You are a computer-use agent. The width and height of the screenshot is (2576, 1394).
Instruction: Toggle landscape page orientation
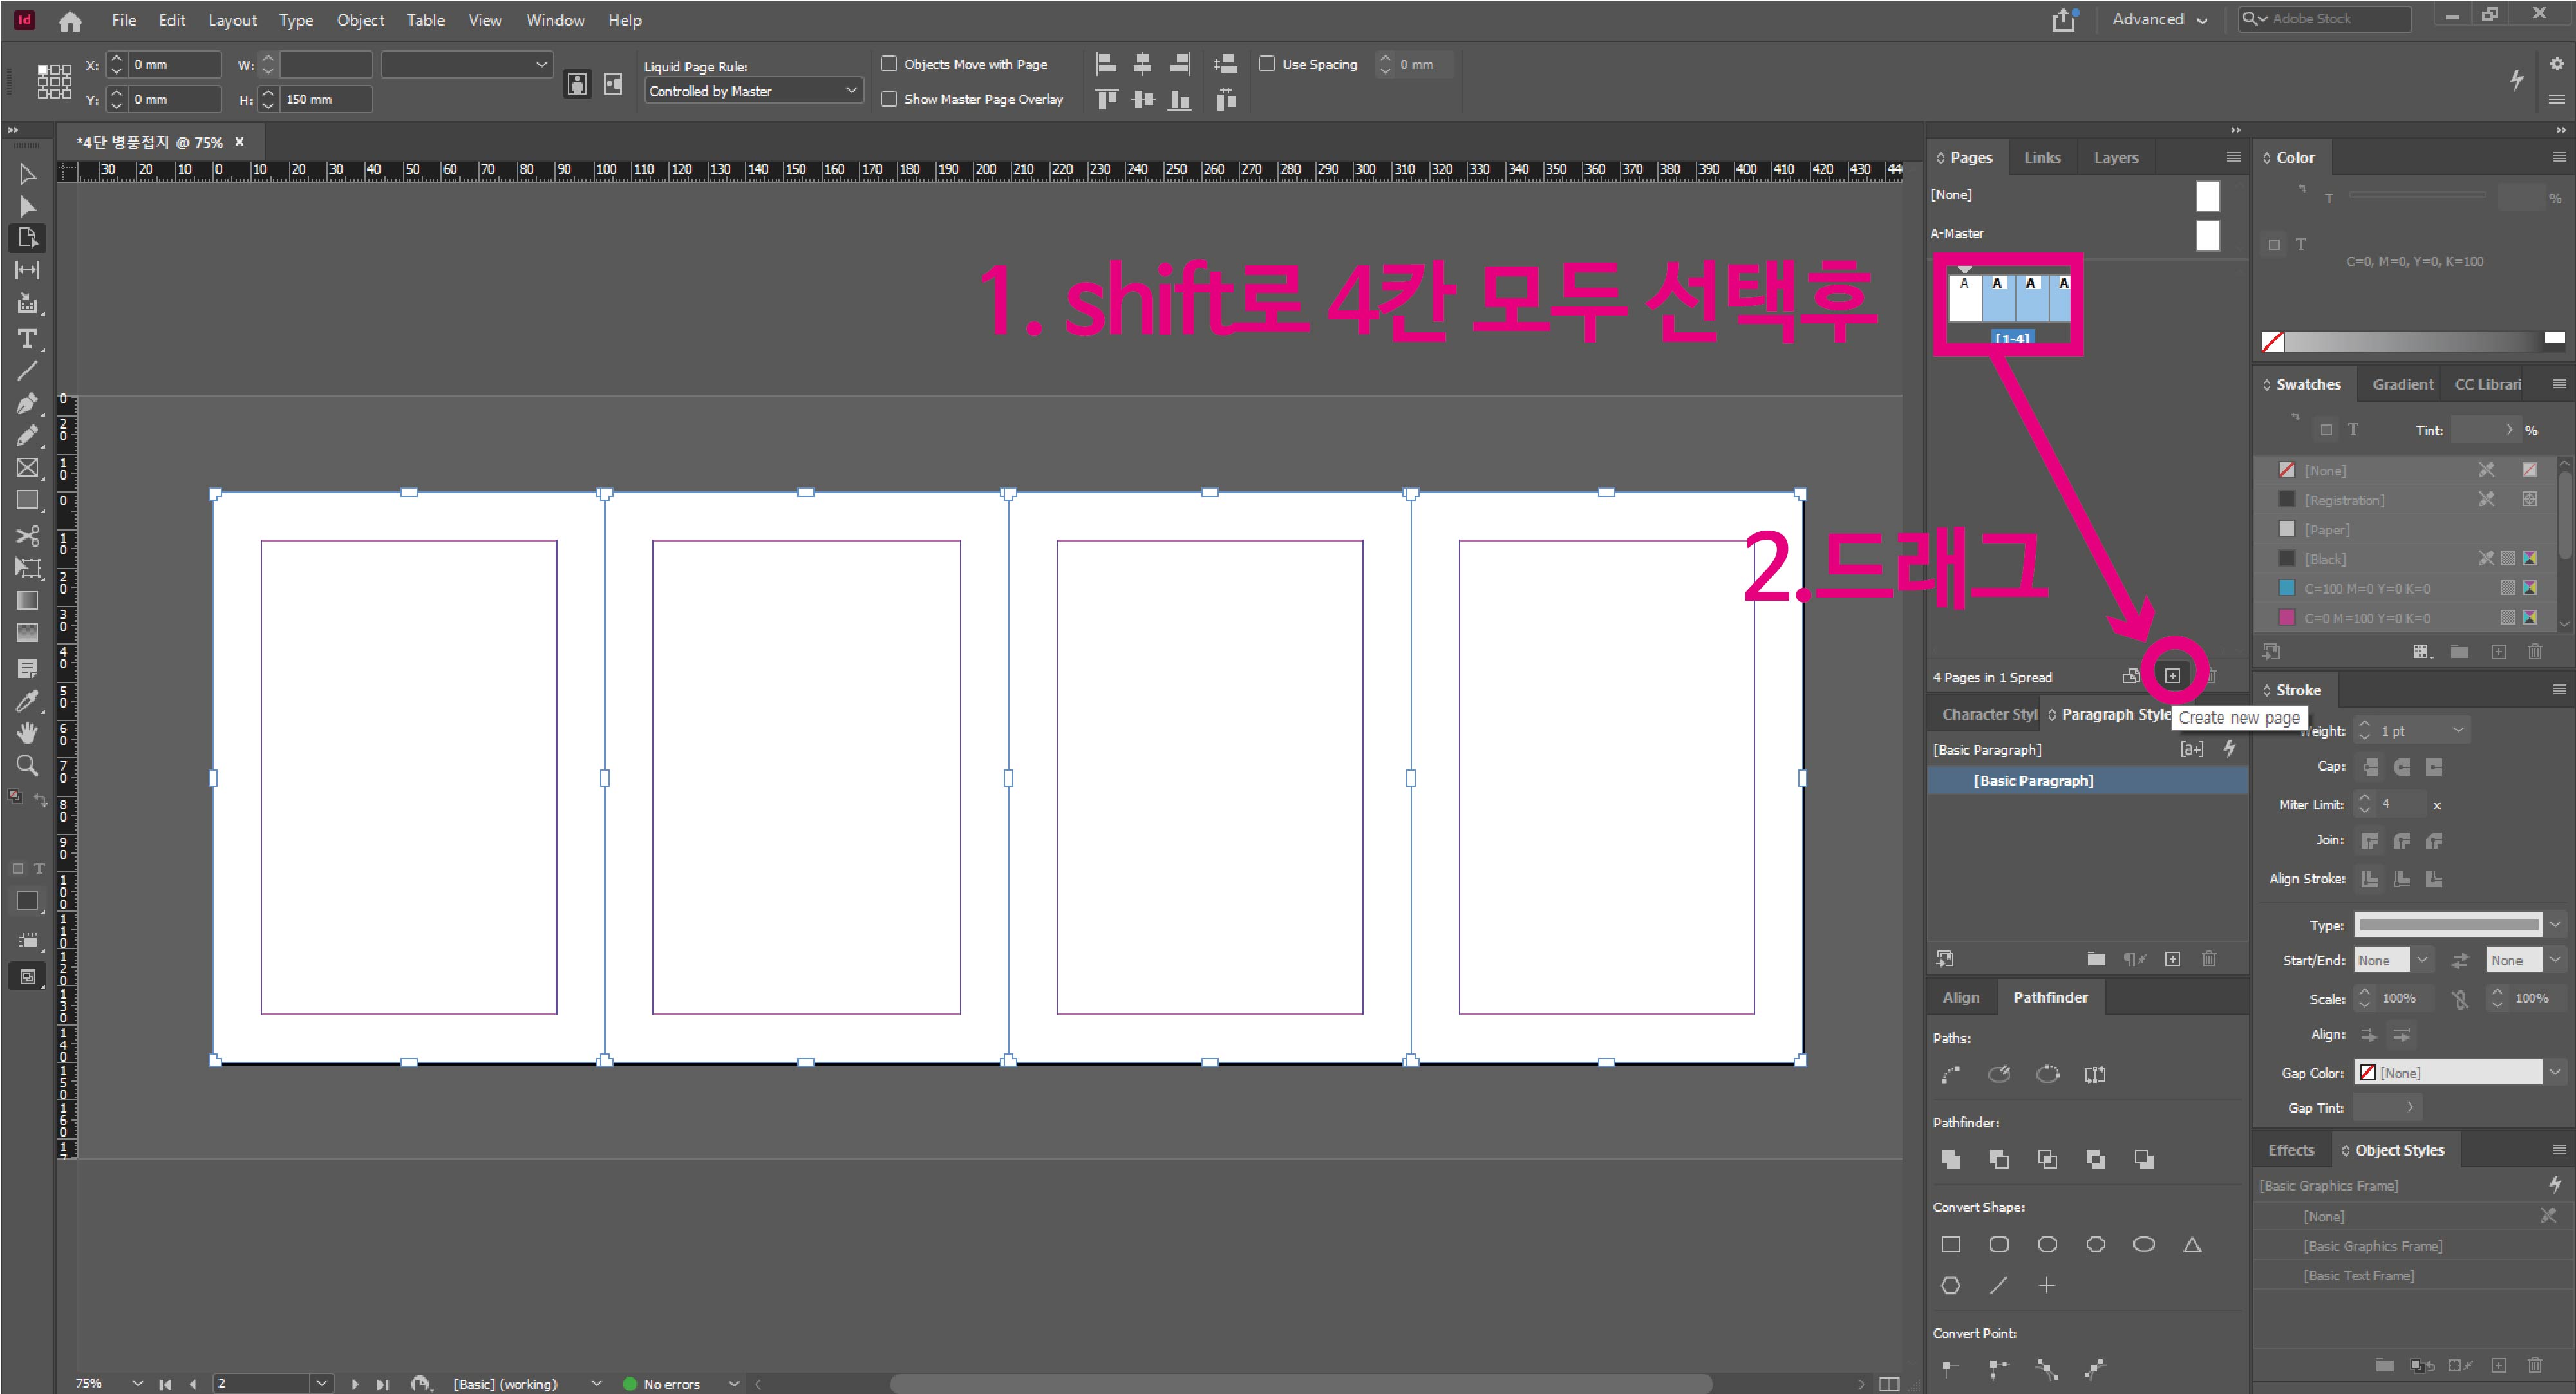[x=613, y=84]
